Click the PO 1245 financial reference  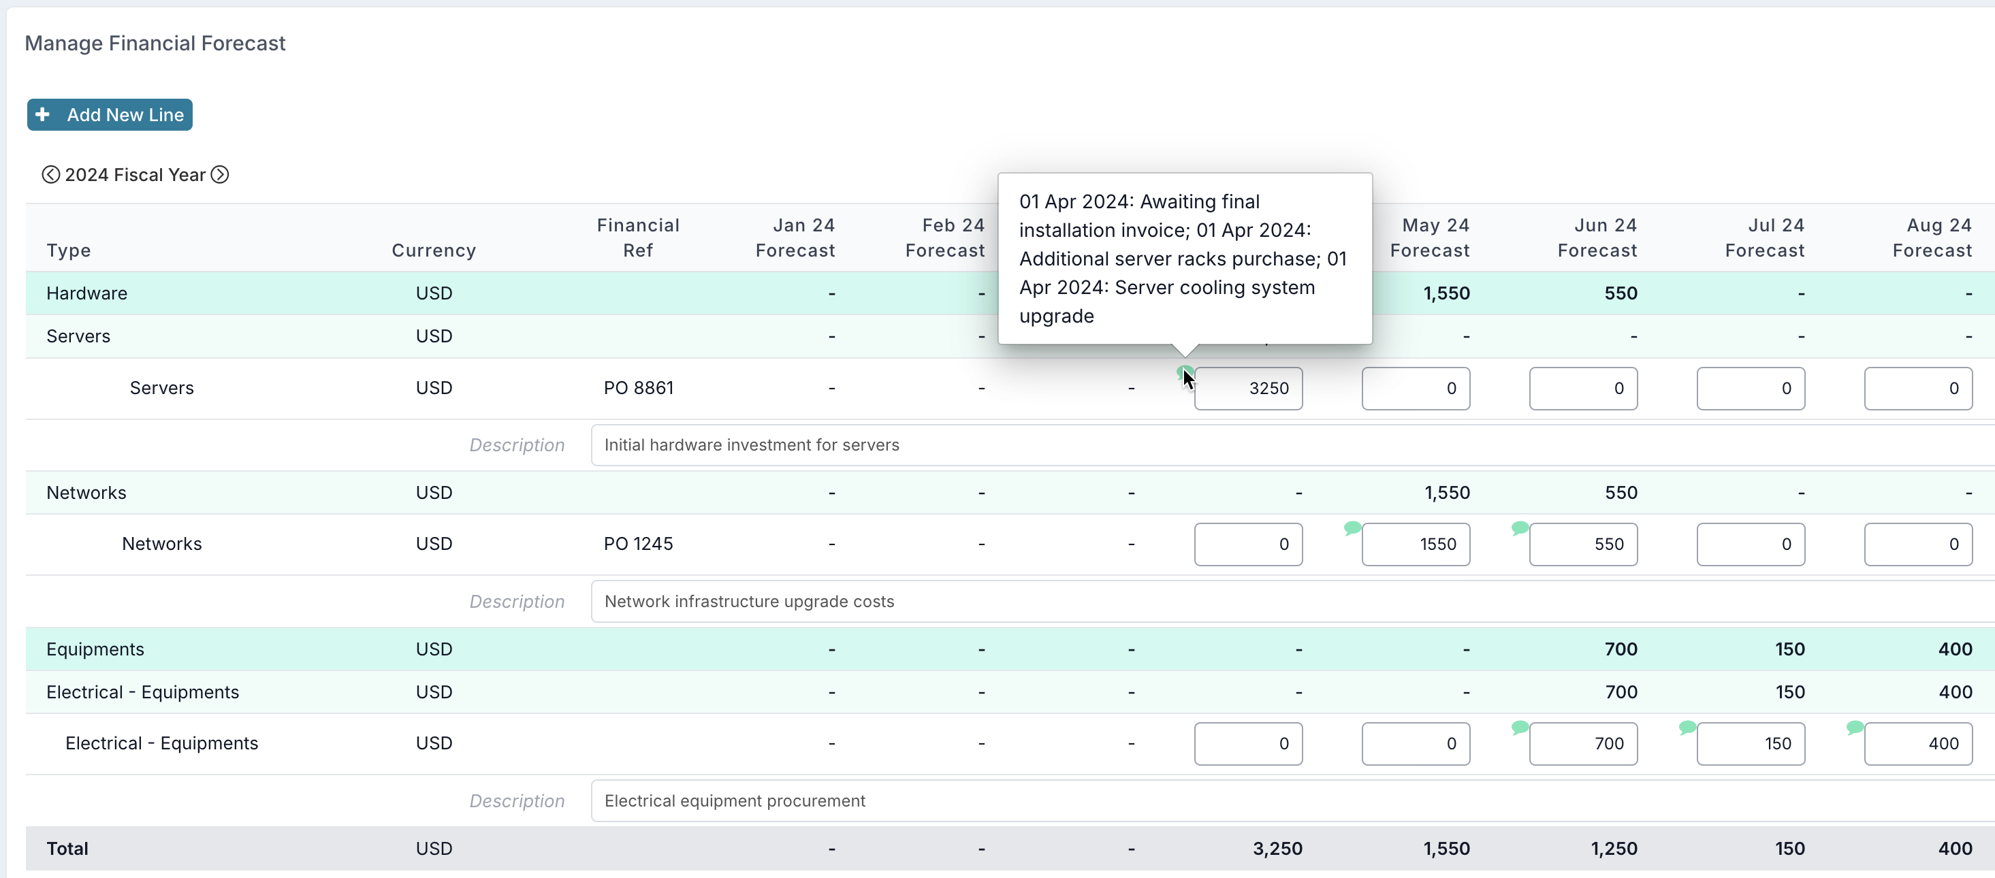coord(638,544)
